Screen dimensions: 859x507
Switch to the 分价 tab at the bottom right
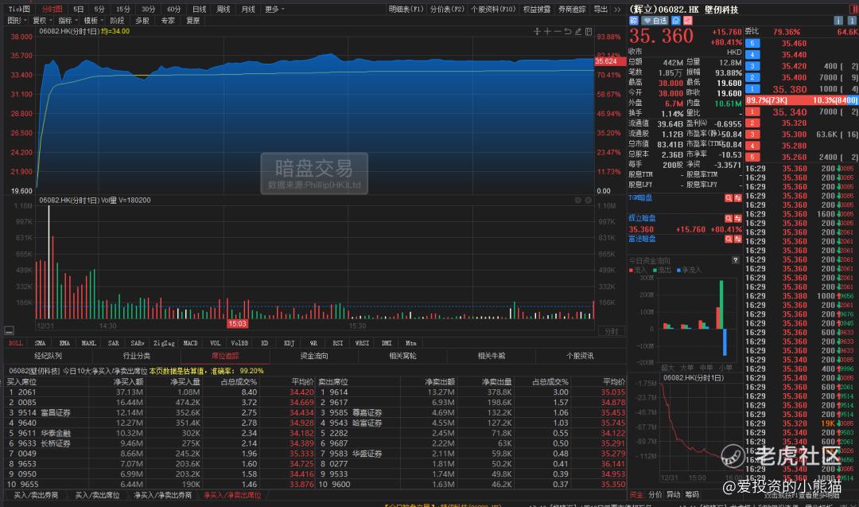tap(655, 495)
